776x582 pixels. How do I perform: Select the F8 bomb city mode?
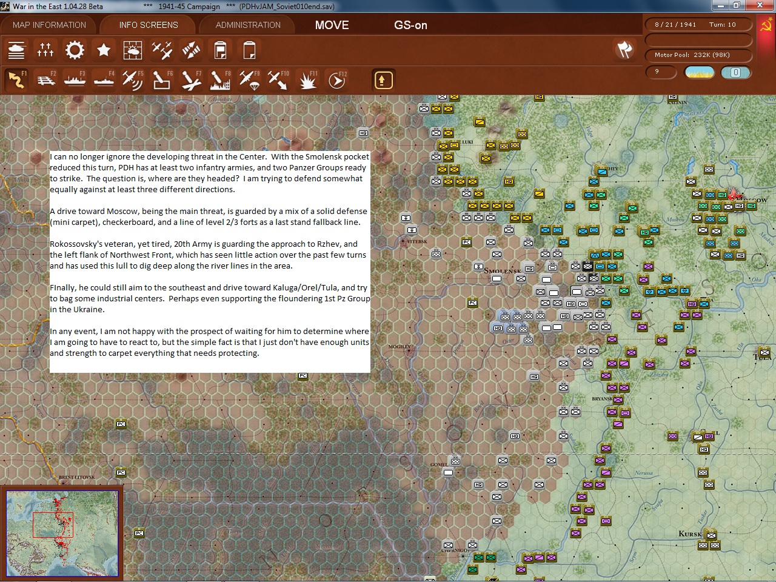click(220, 80)
